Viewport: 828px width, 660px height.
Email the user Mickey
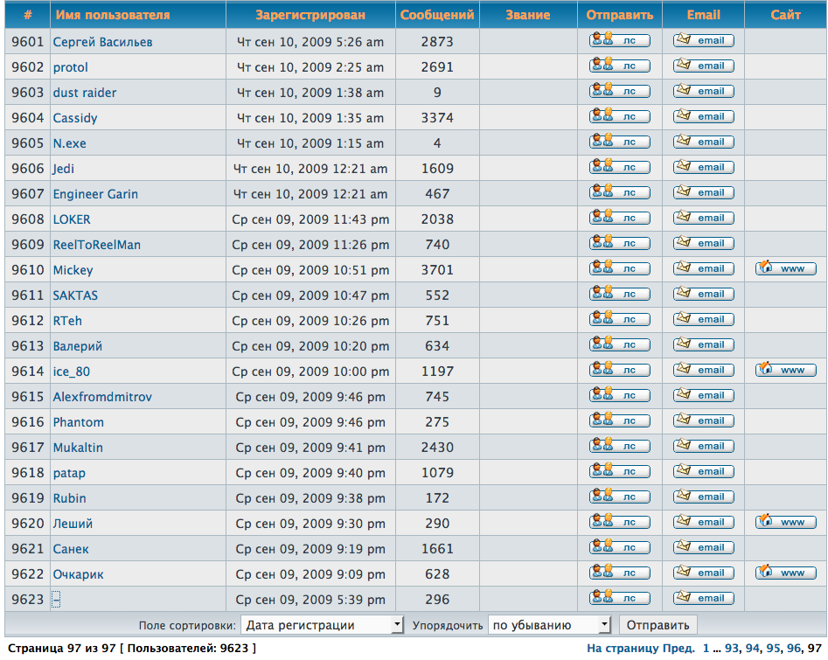pos(703,268)
